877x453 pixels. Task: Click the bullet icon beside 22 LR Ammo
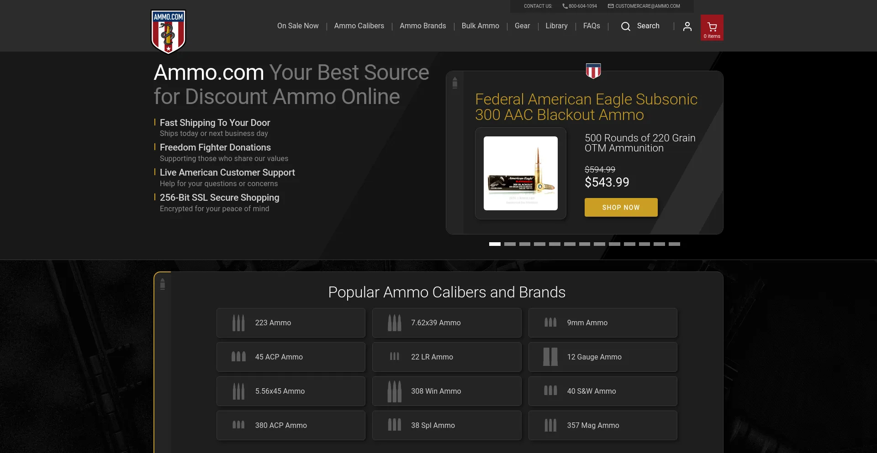coord(394,356)
